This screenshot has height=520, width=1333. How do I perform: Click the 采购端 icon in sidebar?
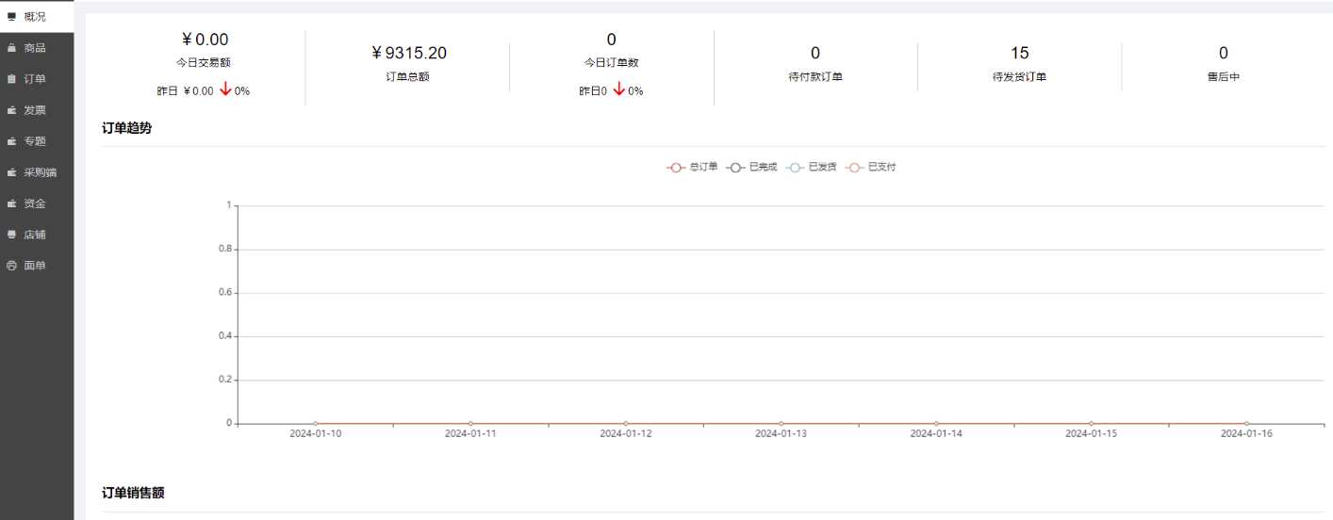click(x=11, y=172)
